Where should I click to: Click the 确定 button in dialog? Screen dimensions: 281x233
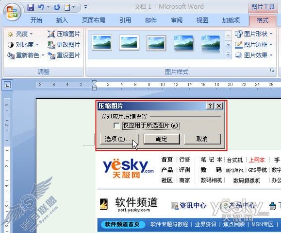tap(162, 139)
